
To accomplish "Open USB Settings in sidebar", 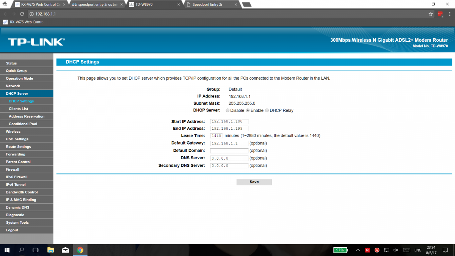I will click(27, 139).
